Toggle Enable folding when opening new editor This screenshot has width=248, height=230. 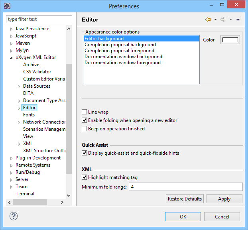pos(85,120)
